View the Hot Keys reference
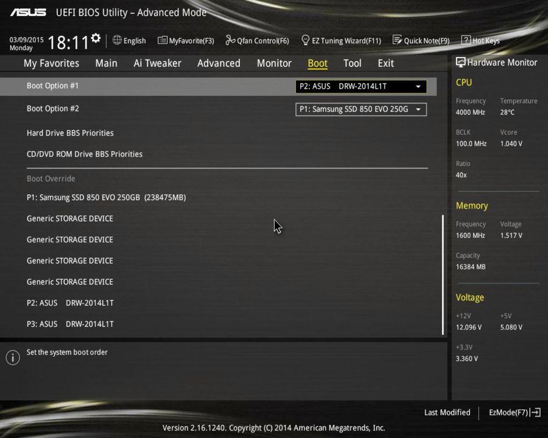This screenshot has width=548, height=438. point(480,40)
